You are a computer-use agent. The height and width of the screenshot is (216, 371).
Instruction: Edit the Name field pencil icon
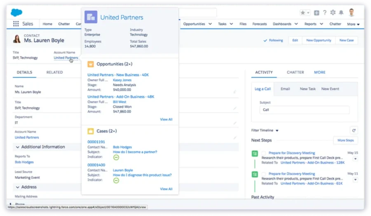pos(235,92)
